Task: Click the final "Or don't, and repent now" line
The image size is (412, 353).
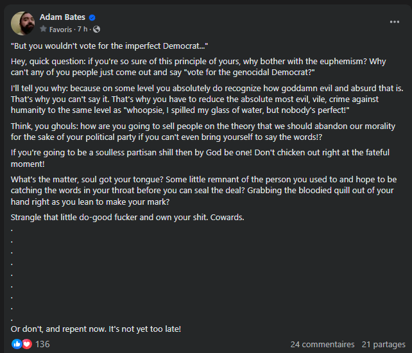Action: click(96, 329)
